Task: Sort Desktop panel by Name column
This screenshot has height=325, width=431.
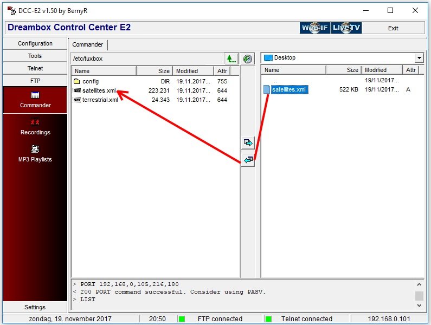Action: pyautogui.click(x=293, y=70)
